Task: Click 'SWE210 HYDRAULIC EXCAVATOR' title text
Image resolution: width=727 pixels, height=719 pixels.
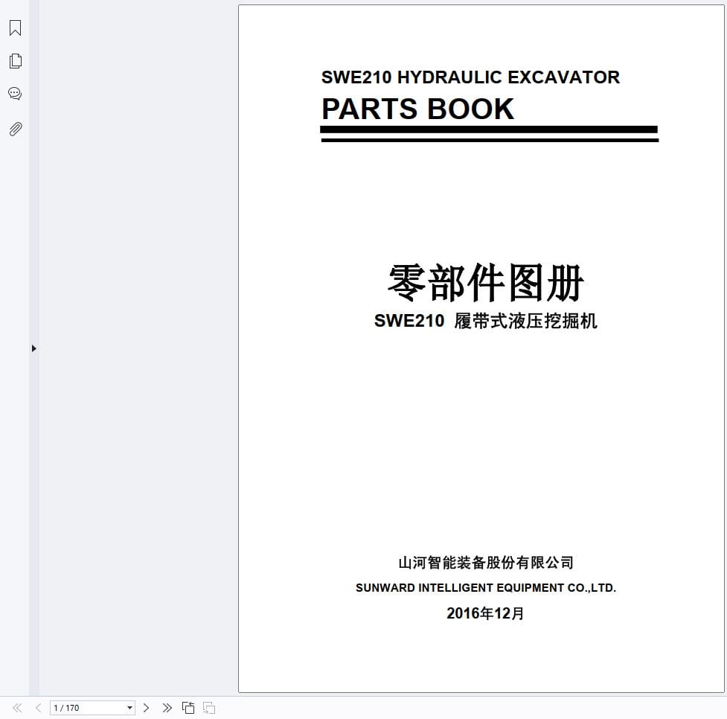Action: [x=470, y=77]
